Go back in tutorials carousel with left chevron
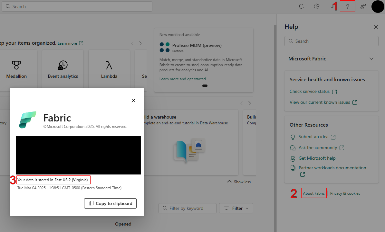385x232 pixels. (241, 103)
